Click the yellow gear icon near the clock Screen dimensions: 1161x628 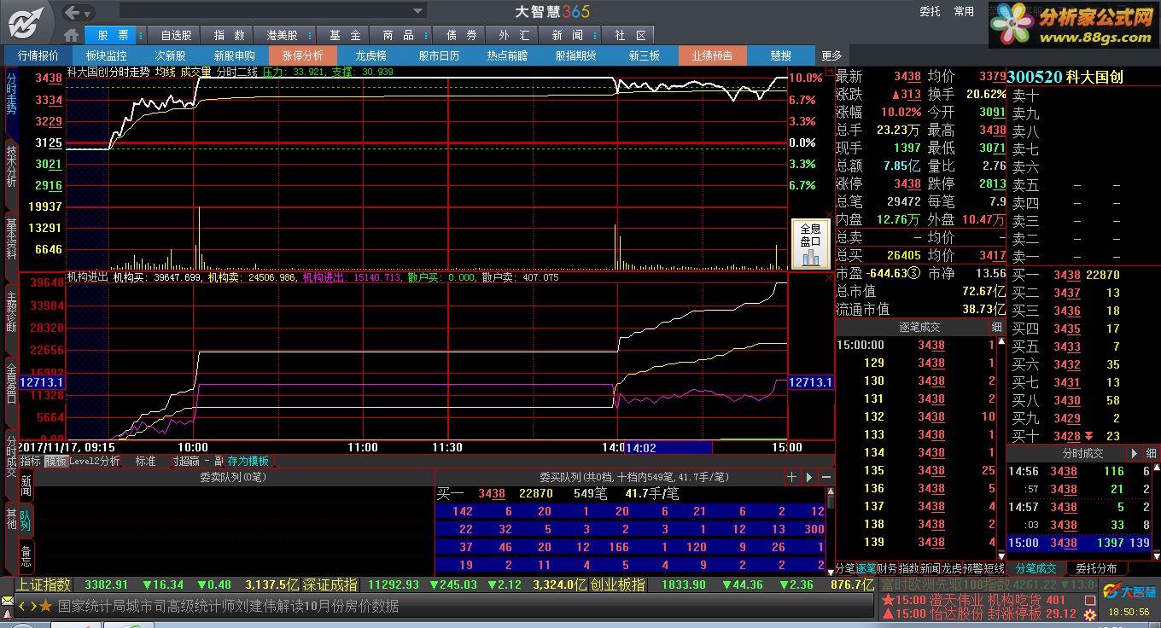1089,614
